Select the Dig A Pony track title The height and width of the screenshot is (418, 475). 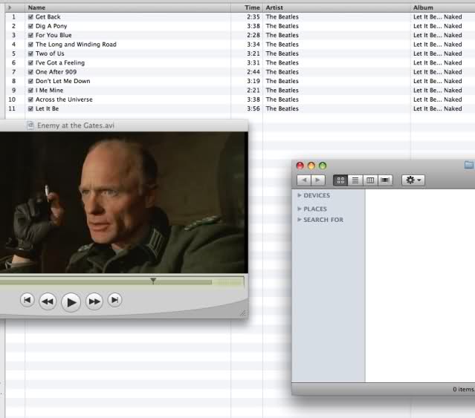[51, 26]
